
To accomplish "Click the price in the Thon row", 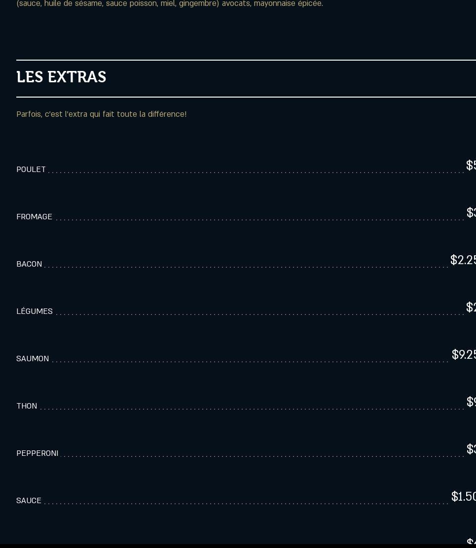I will pos(471,402).
